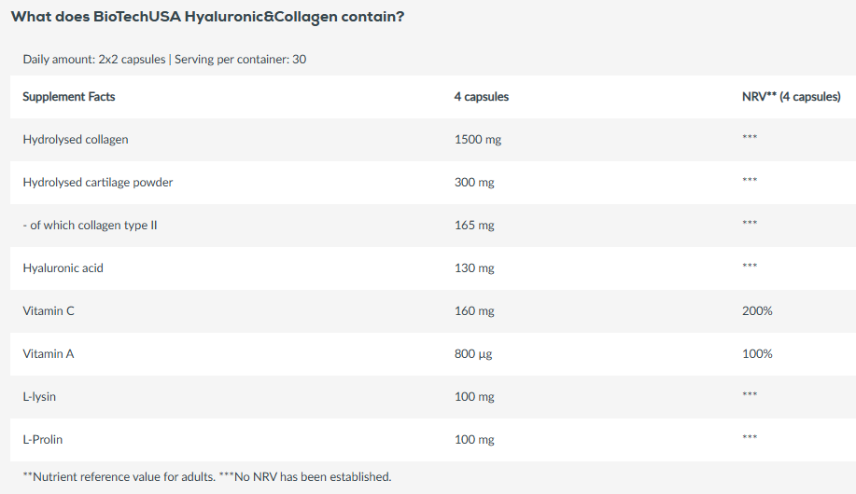Click the 4 capsules column header
Screen dimensions: 856x494
pyautogui.click(x=481, y=97)
